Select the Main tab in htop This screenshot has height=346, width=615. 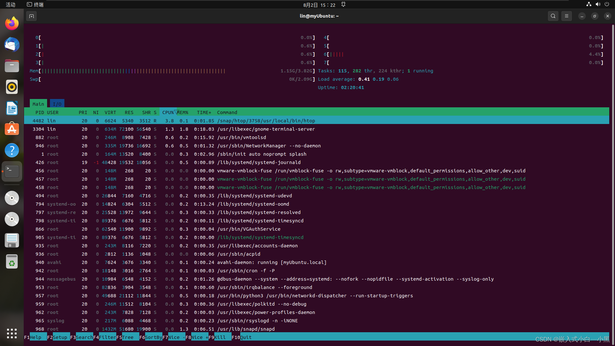tap(38, 104)
